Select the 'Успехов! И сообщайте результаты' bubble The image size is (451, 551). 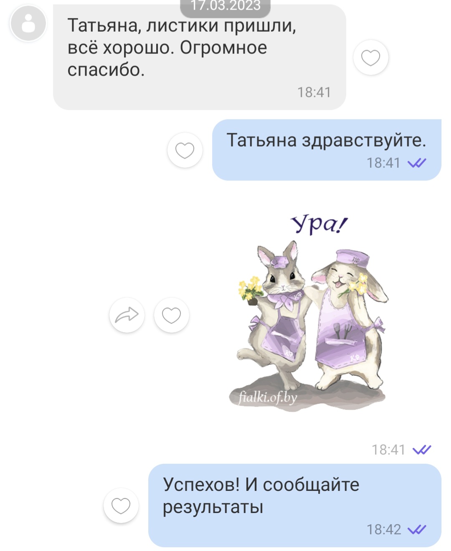point(295,506)
